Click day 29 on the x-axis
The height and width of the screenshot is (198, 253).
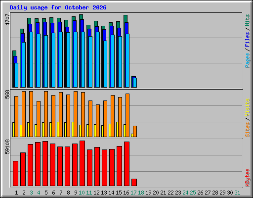[222, 193]
